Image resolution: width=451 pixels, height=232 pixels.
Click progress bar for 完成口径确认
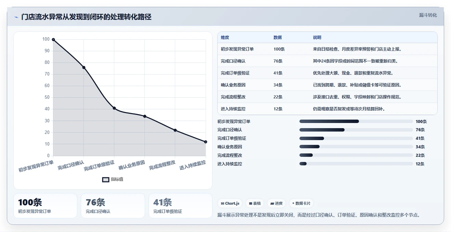tap(356, 130)
